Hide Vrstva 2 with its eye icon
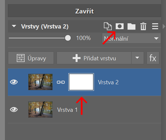 [14, 82]
